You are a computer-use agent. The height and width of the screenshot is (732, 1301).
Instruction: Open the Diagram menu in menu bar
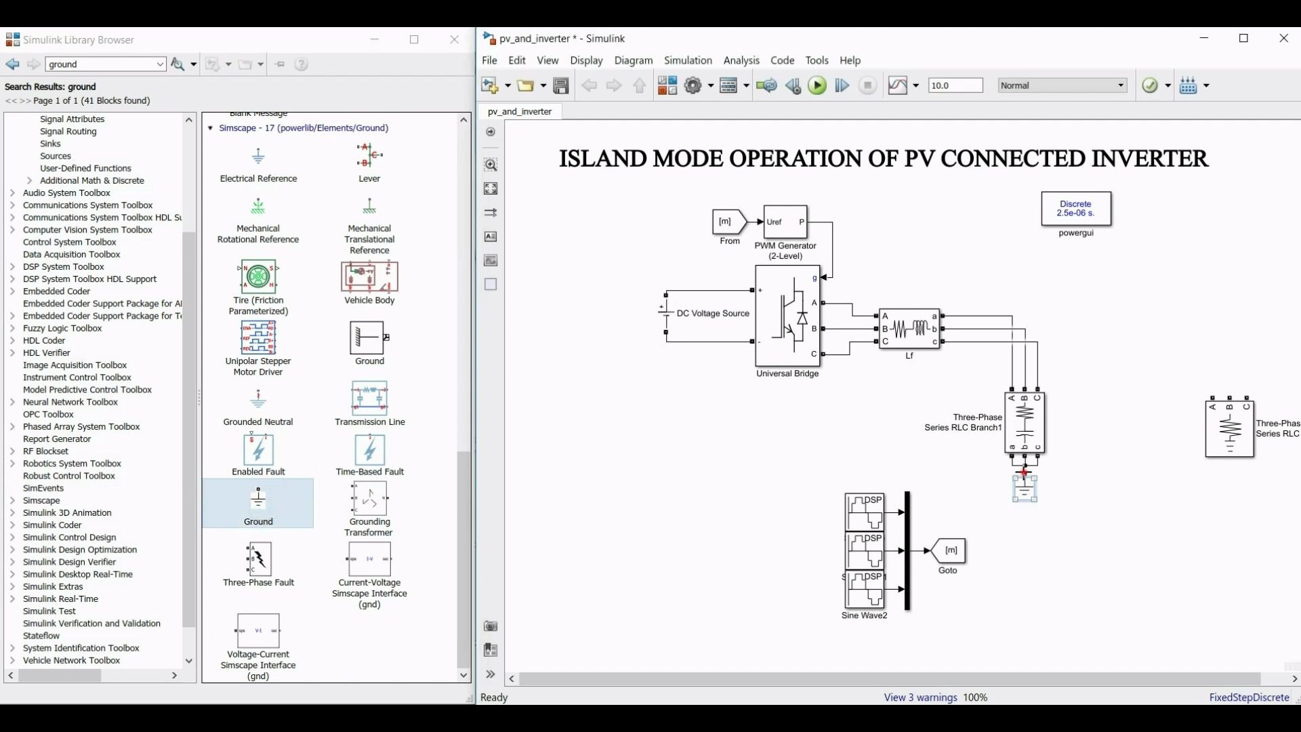click(x=633, y=60)
